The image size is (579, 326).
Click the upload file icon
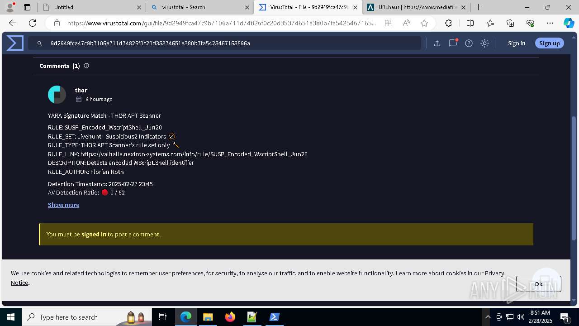point(437,43)
